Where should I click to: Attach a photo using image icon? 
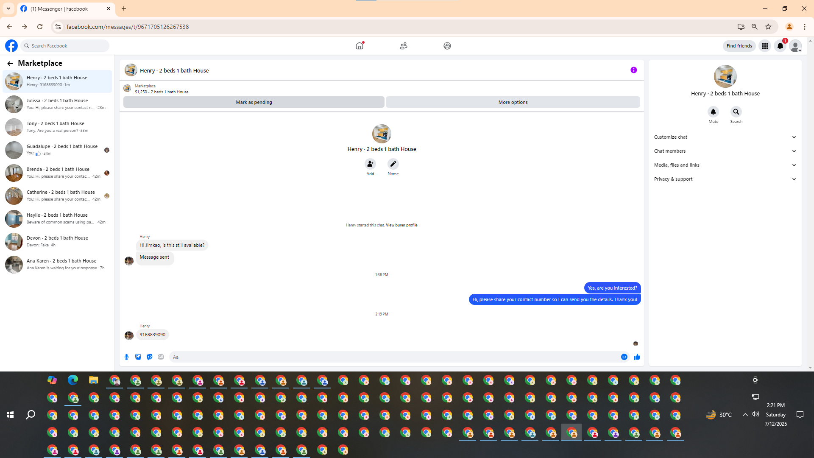138,357
